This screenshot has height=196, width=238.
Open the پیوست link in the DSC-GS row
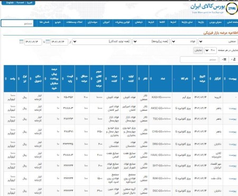[233, 191]
